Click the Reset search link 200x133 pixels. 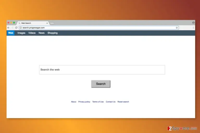(123, 102)
